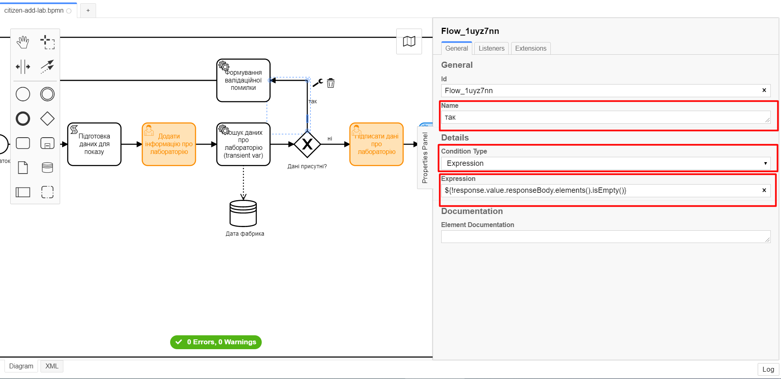
Task: Create an End Event from palette
Action: 23,119
